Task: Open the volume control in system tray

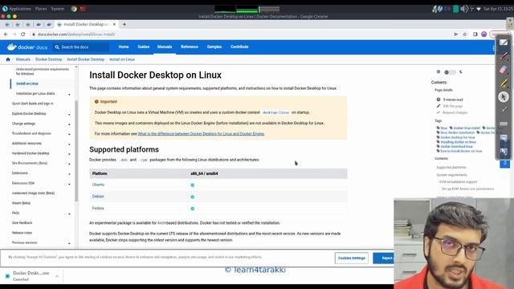Action: click(464, 9)
